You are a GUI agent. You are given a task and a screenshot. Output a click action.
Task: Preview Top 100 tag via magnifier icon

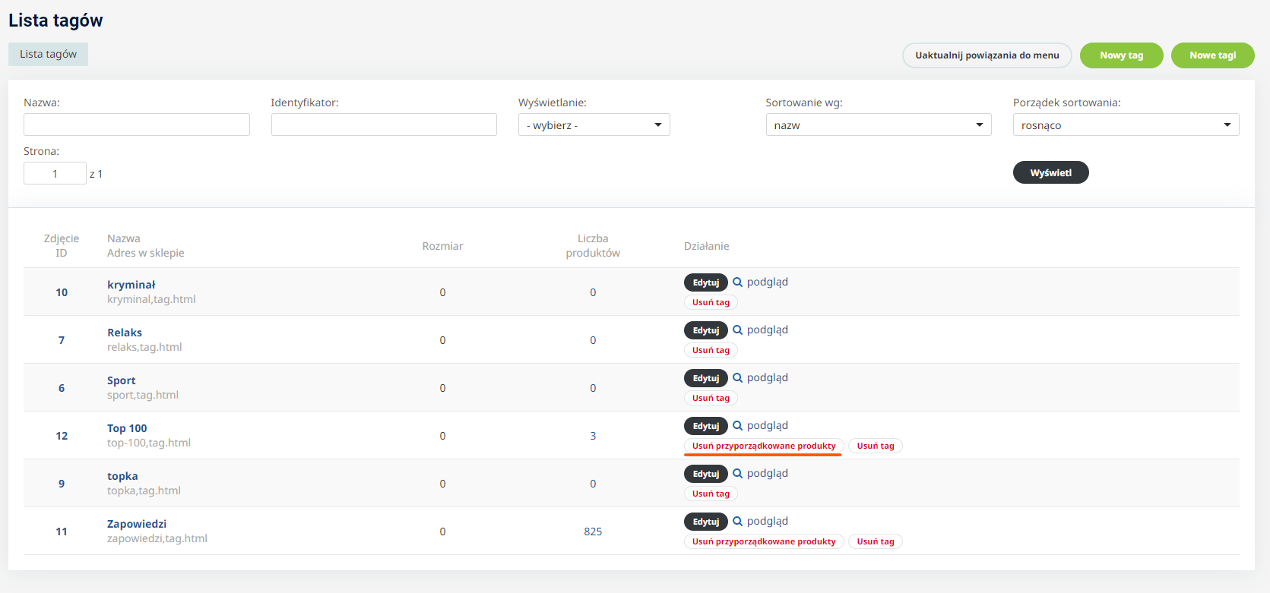click(x=737, y=425)
